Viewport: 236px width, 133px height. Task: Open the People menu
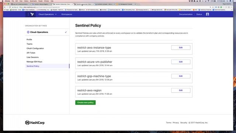(40, 1)
